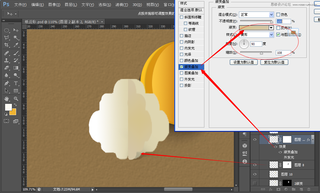Toggle Quick Mask mode
The image size is (320, 193).
[7, 121]
